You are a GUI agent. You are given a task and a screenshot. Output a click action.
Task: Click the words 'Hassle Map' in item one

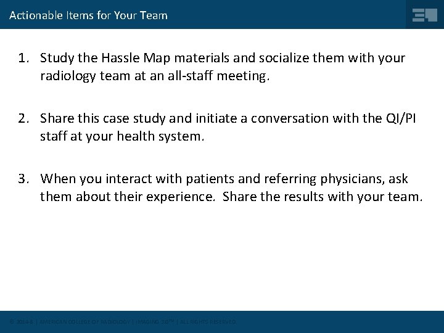136,58
